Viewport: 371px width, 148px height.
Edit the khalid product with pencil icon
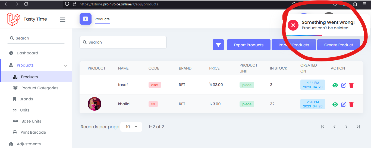343,104
